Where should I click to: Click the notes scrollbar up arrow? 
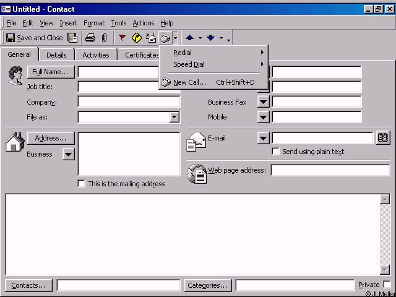pyautogui.click(x=385, y=199)
